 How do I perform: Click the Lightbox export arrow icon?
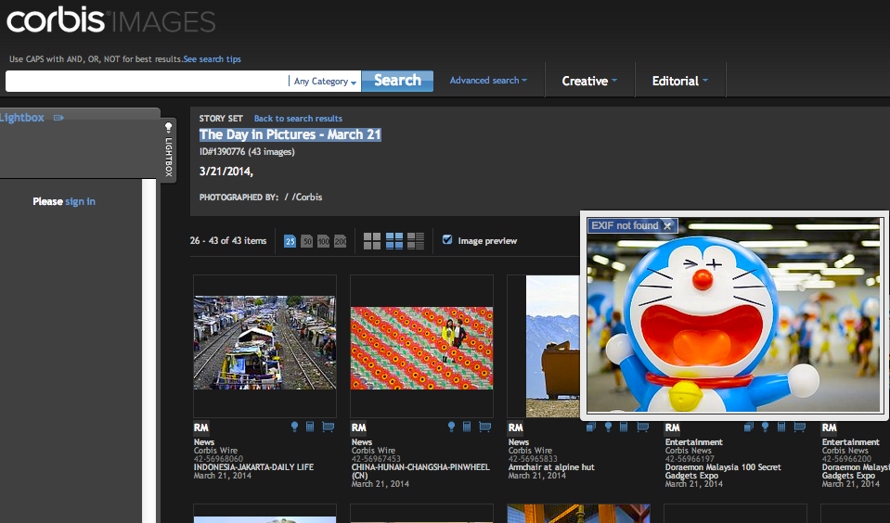point(58,118)
